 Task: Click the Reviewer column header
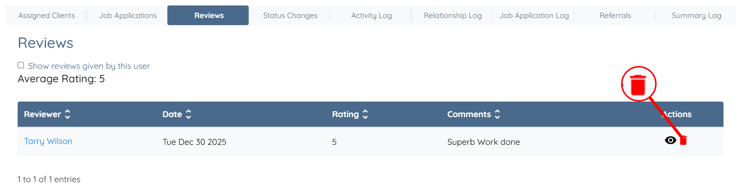click(42, 114)
